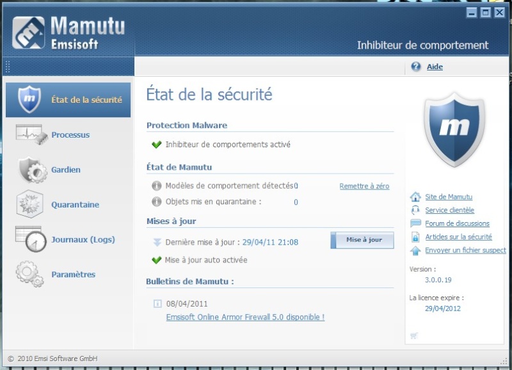This screenshot has height=370, width=512.
Task: Click the small shopping cart icon
Action: 414,335
